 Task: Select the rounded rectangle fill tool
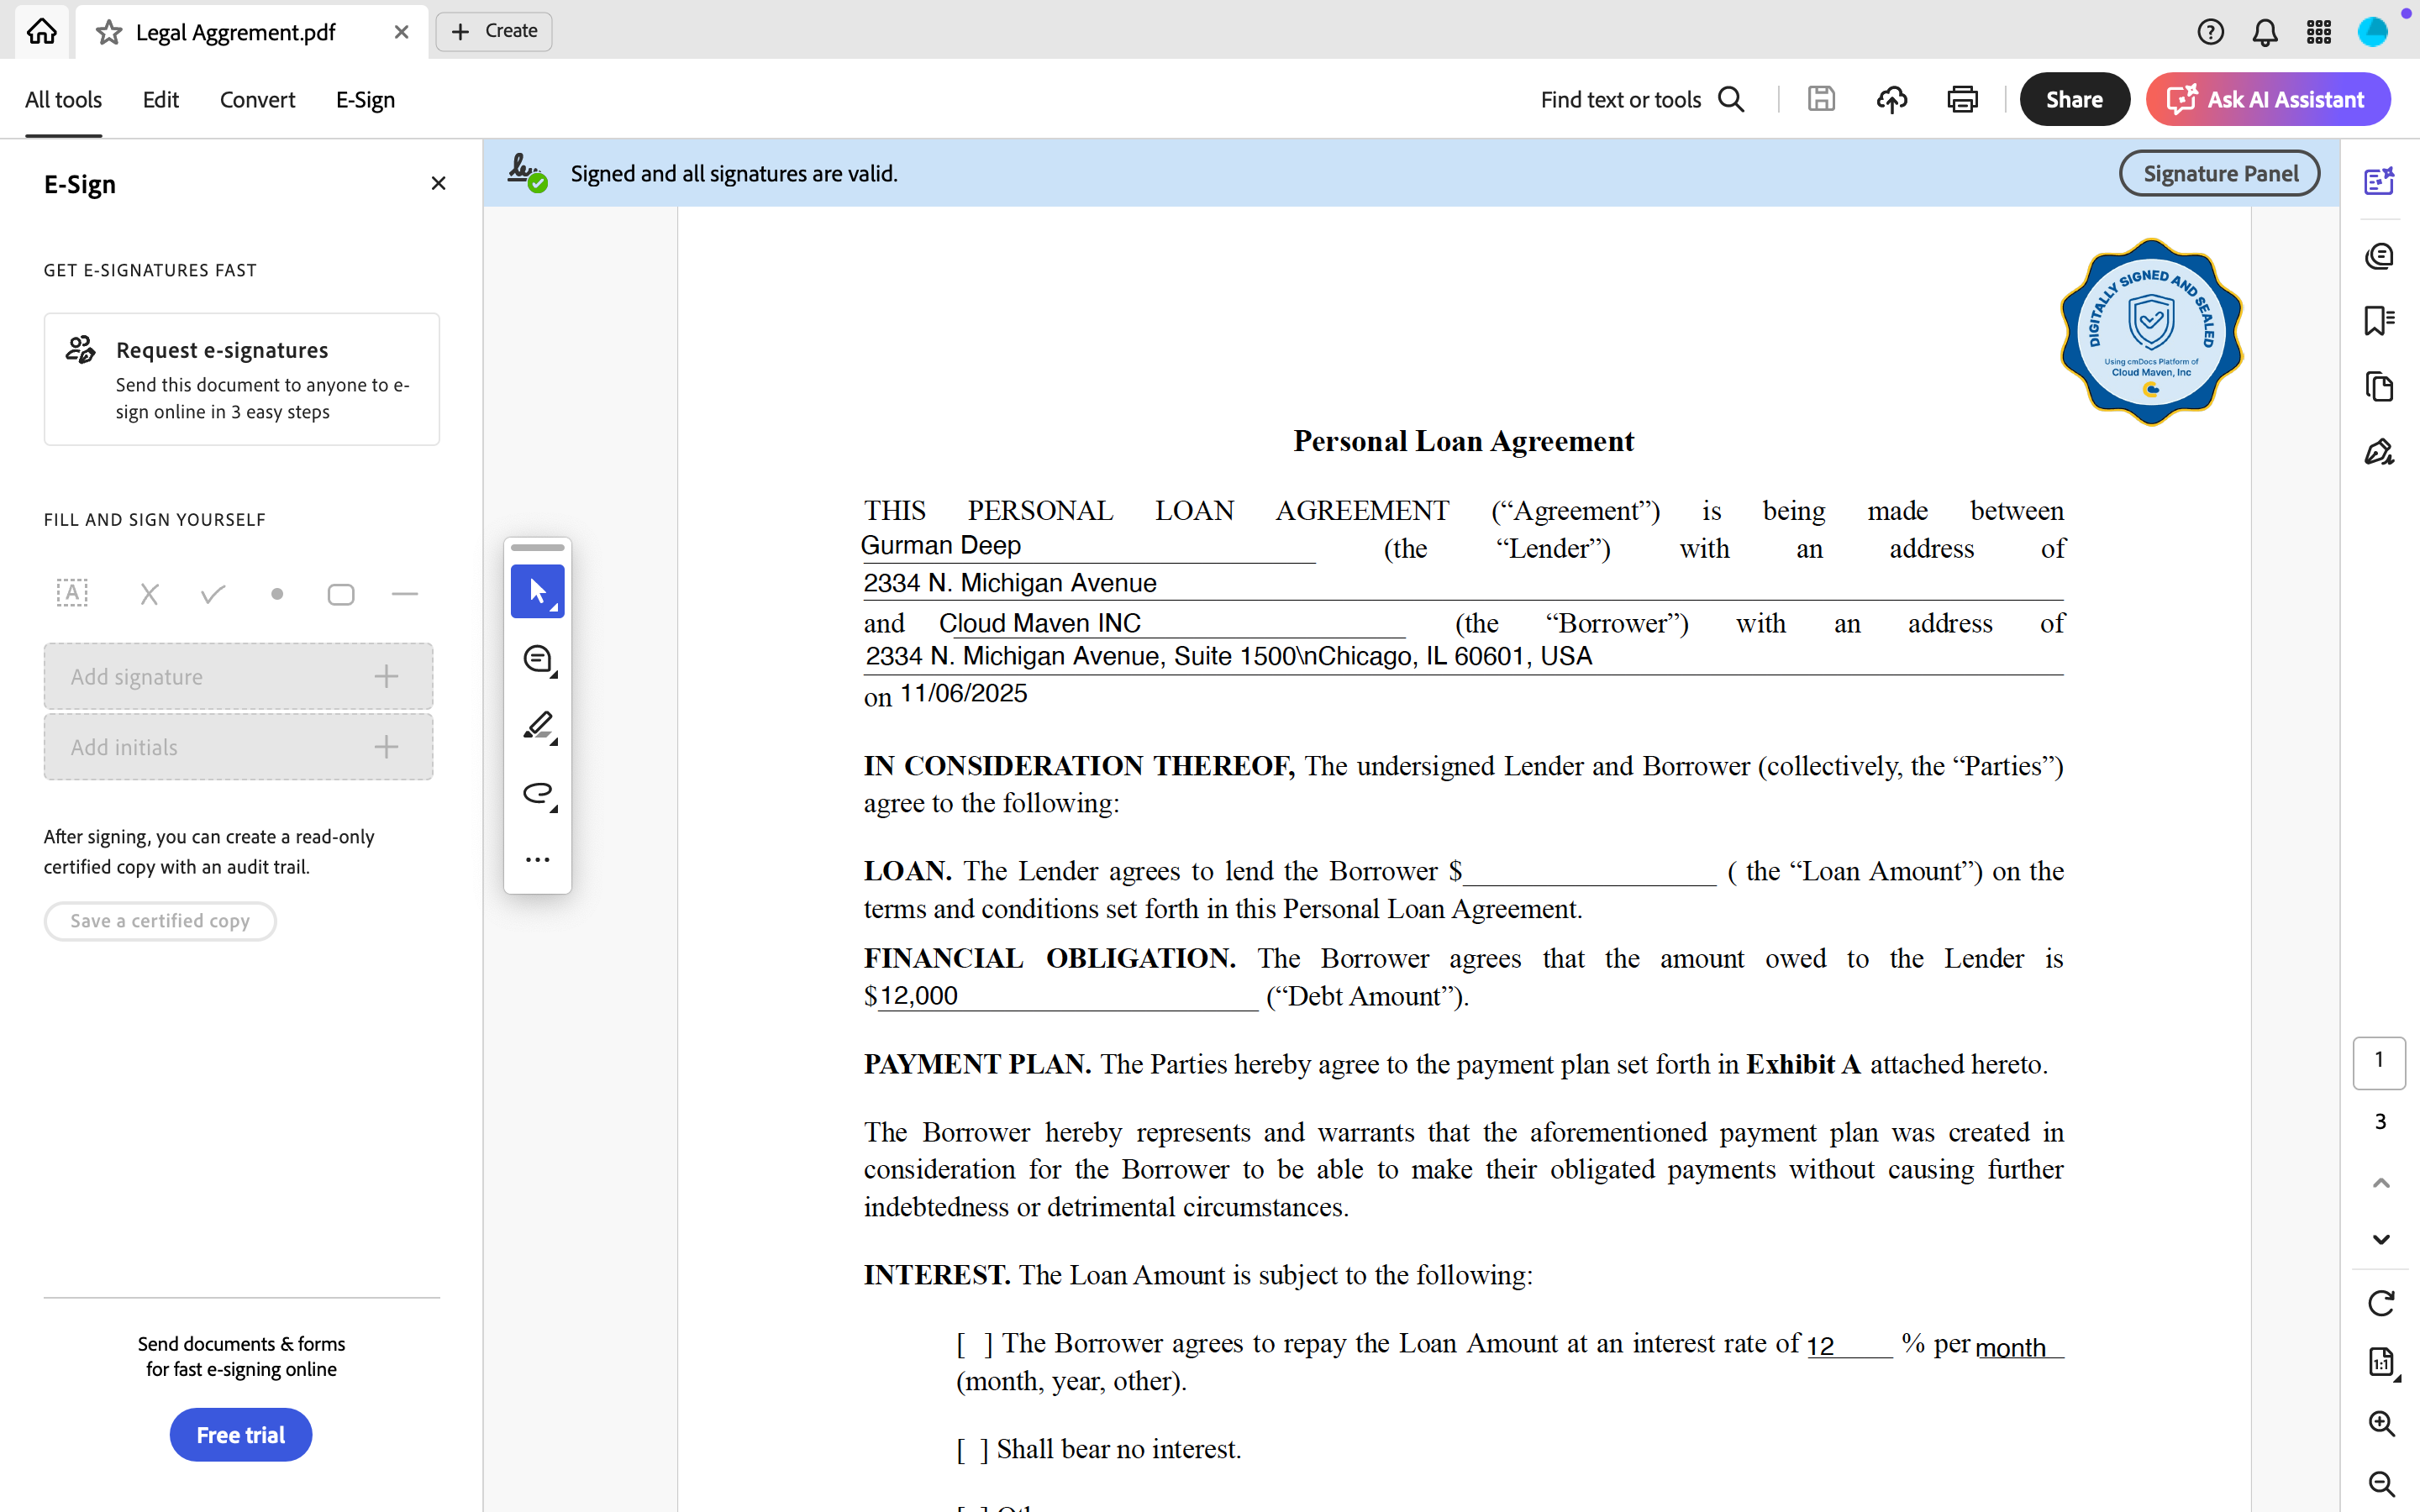click(341, 594)
